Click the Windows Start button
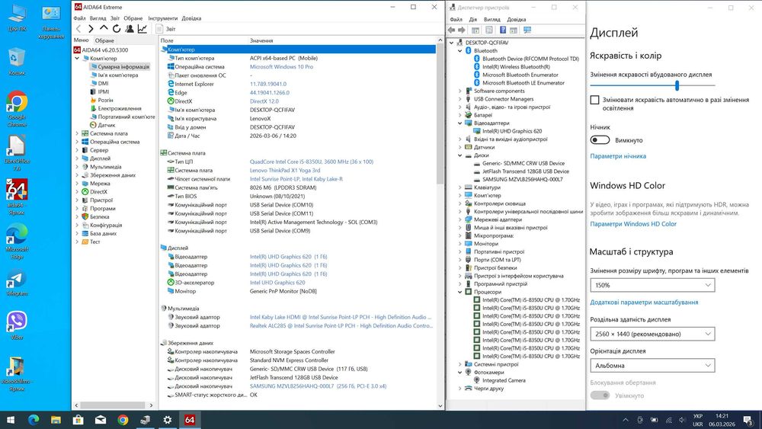 pyautogui.click(x=11, y=420)
